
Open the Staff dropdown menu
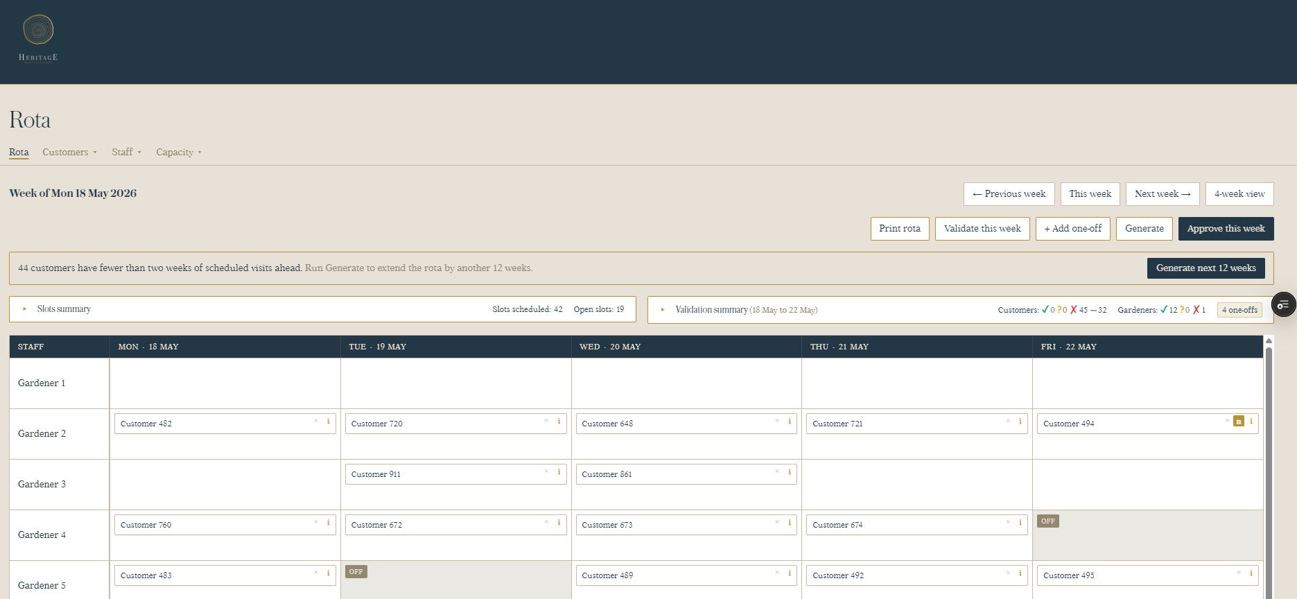126,153
